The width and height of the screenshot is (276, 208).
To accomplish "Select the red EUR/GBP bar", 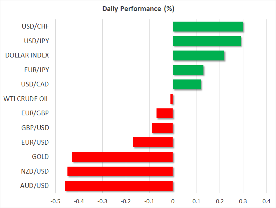I will tap(165, 114).
